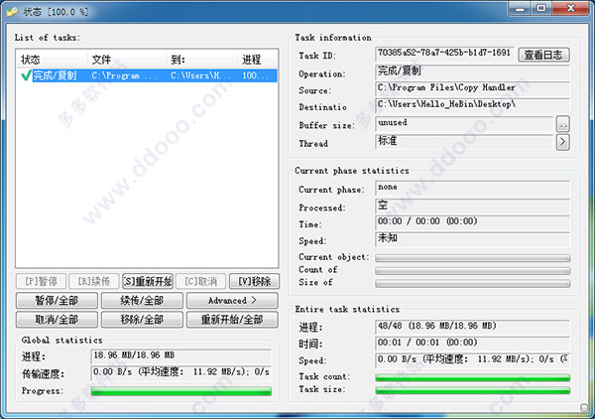Close the status window
This screenshot has width=595, height=419.
click(x=571, y=8)
